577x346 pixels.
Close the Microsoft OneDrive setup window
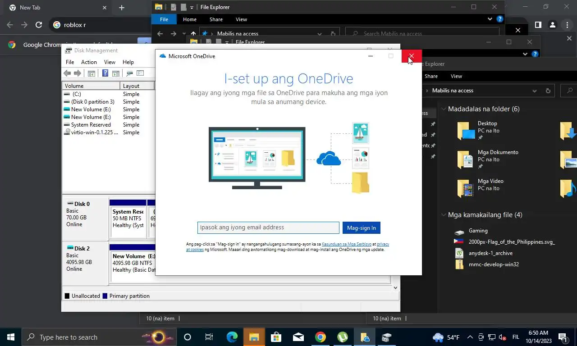click(412, 56)
